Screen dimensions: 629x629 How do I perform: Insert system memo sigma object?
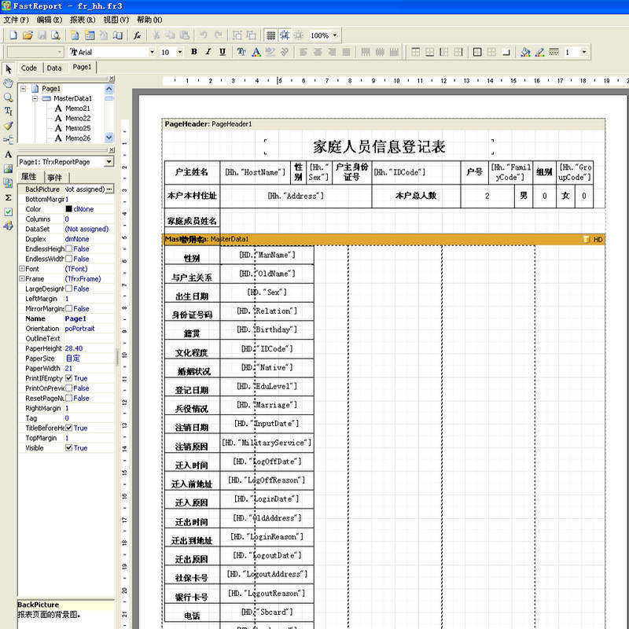pyautogui.click(x=9, y=197)
